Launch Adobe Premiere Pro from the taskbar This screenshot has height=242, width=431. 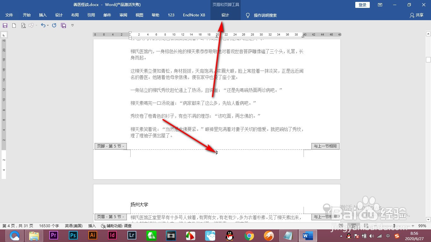coord(53,235)
